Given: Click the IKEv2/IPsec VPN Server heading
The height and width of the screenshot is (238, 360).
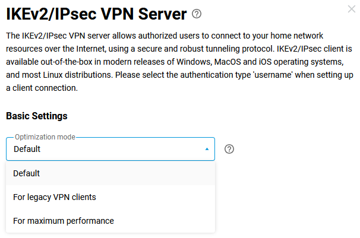Looking at the screenshot, I should click(96, 13).
